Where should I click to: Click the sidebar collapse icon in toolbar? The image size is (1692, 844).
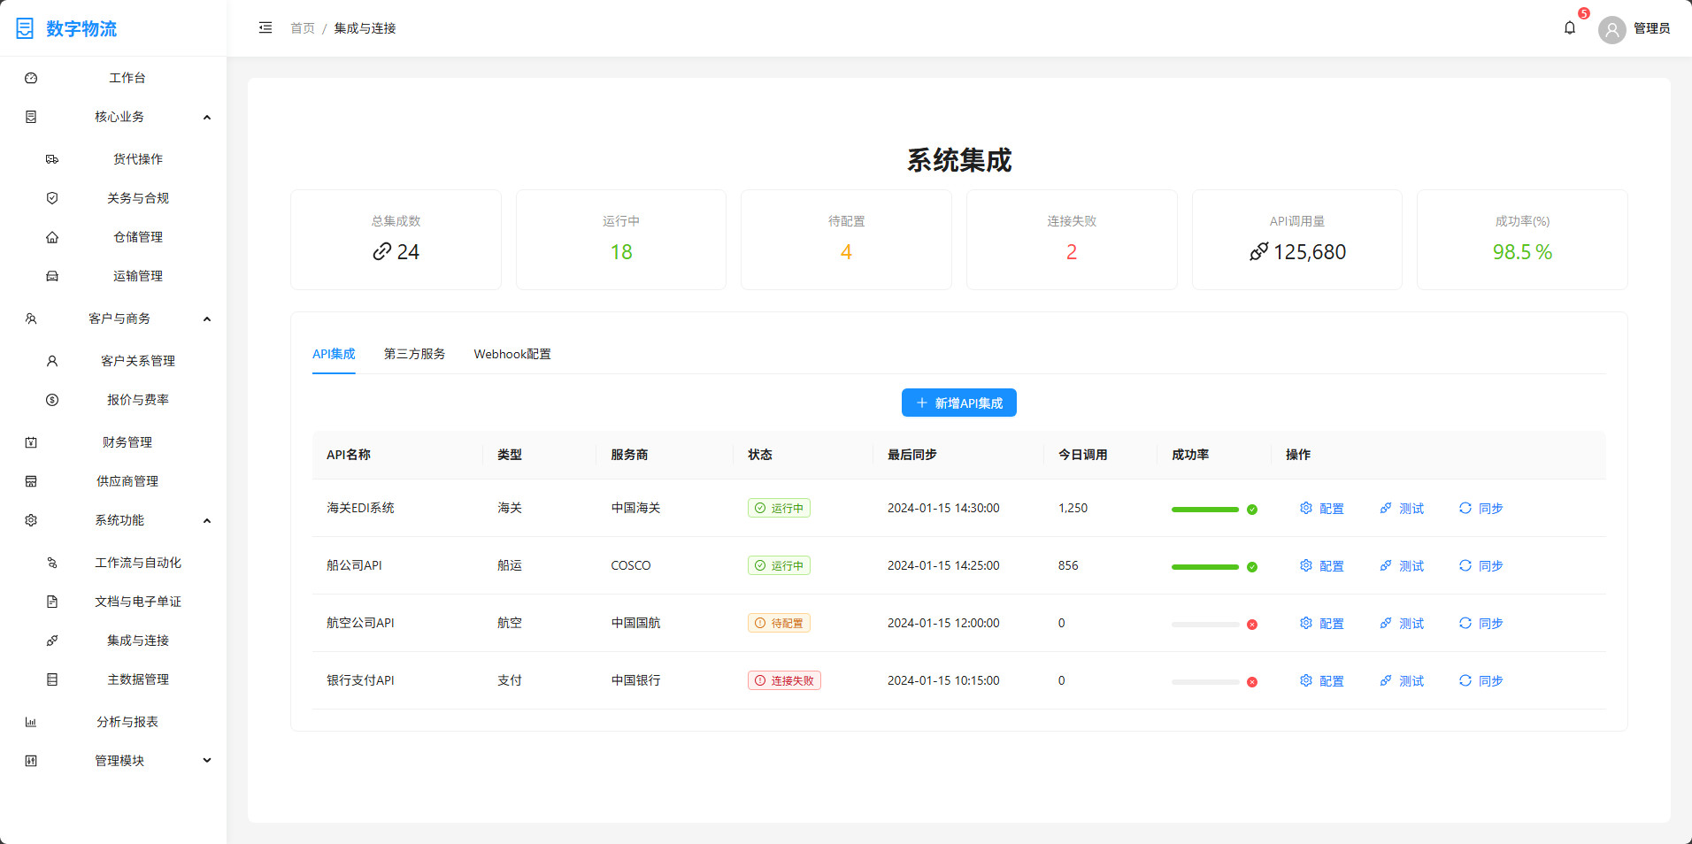265,27
